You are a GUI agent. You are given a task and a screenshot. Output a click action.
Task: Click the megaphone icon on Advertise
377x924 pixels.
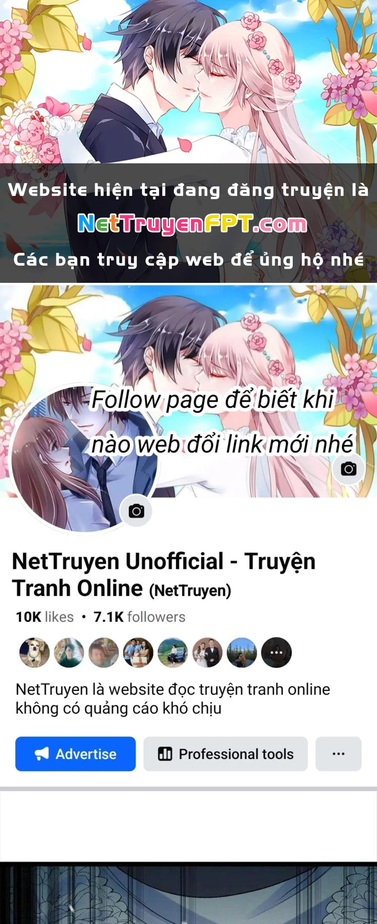tap(42, 754)
